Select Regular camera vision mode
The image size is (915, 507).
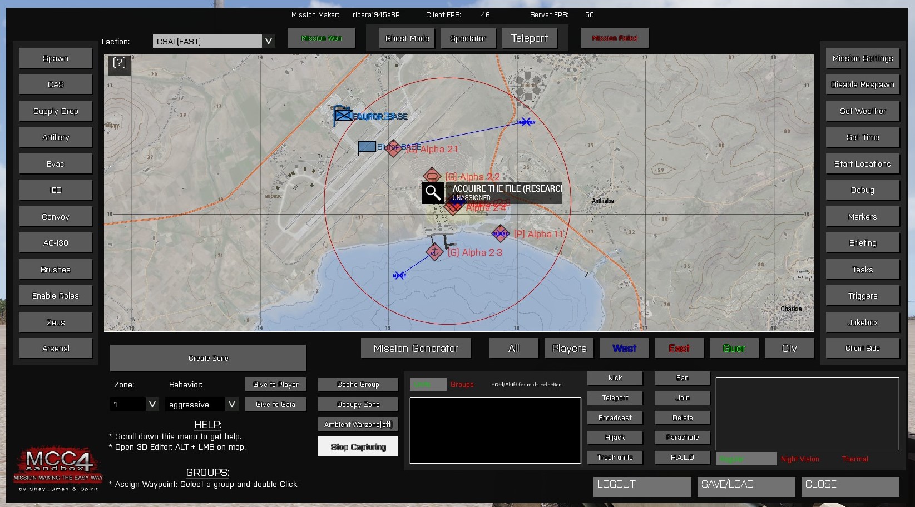(x=745, y=459)
